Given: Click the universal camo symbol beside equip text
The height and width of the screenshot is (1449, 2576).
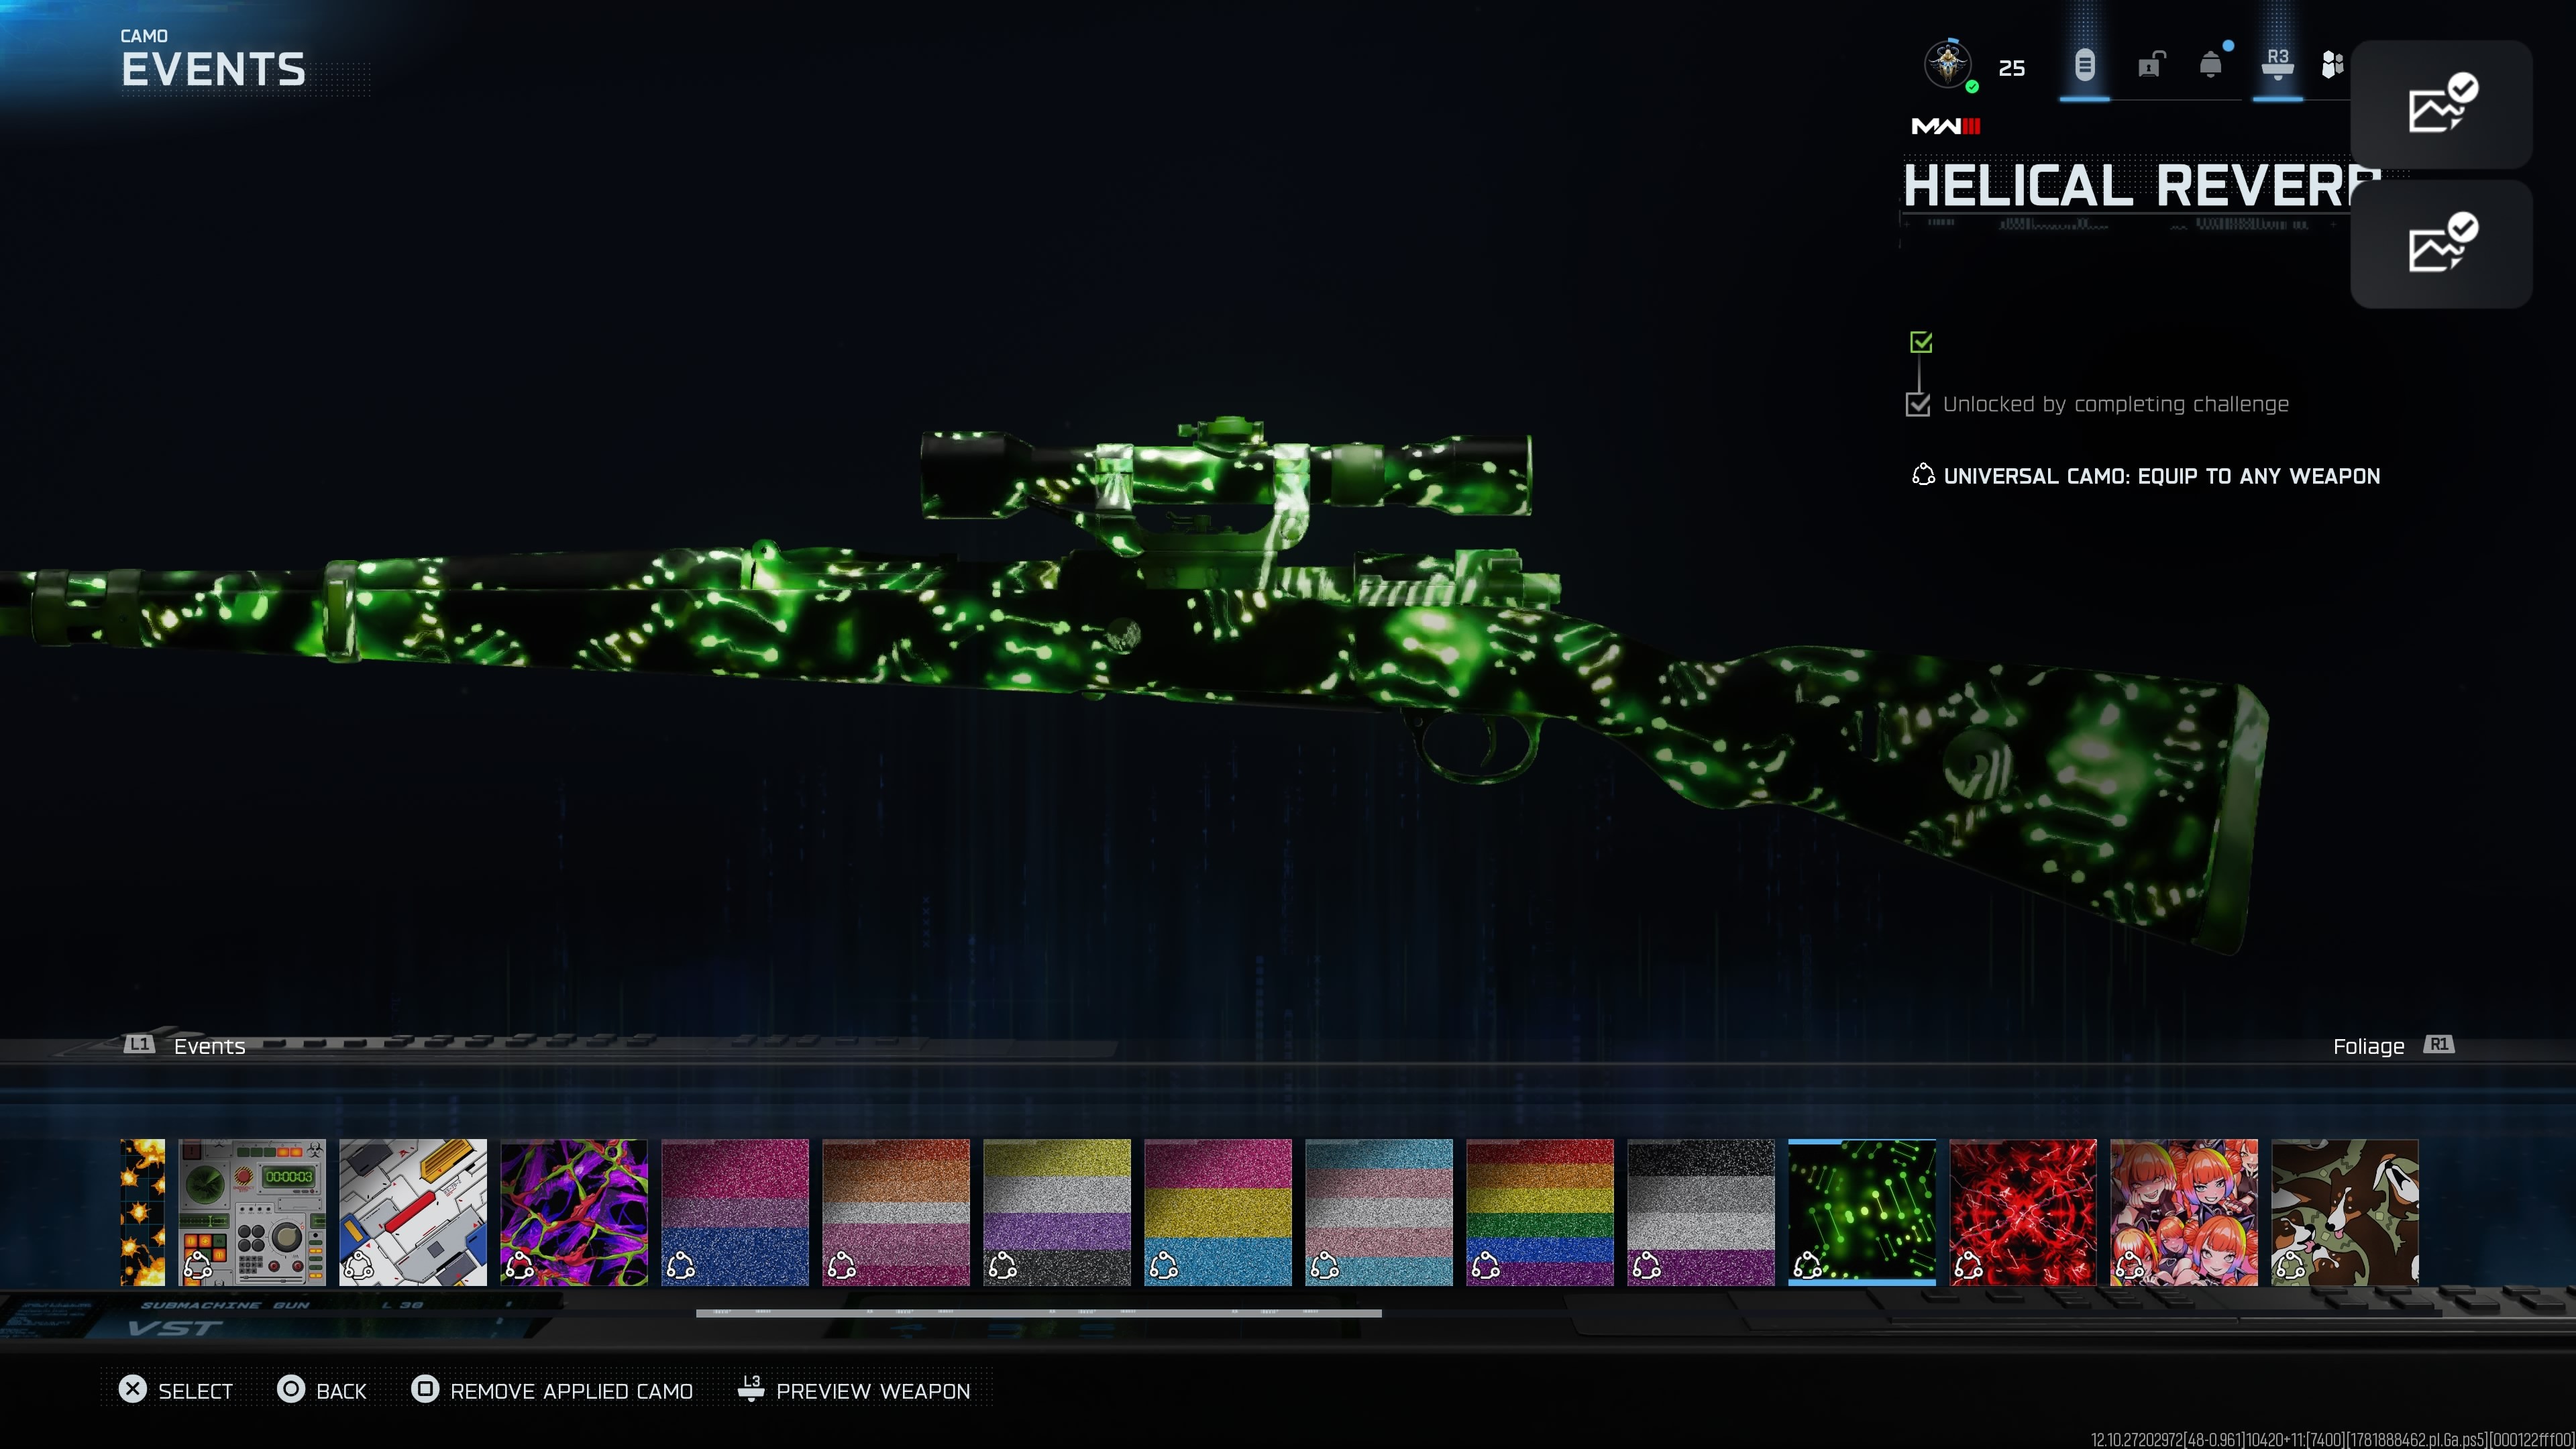Looking at the screenshot, I should (1922, 475).
